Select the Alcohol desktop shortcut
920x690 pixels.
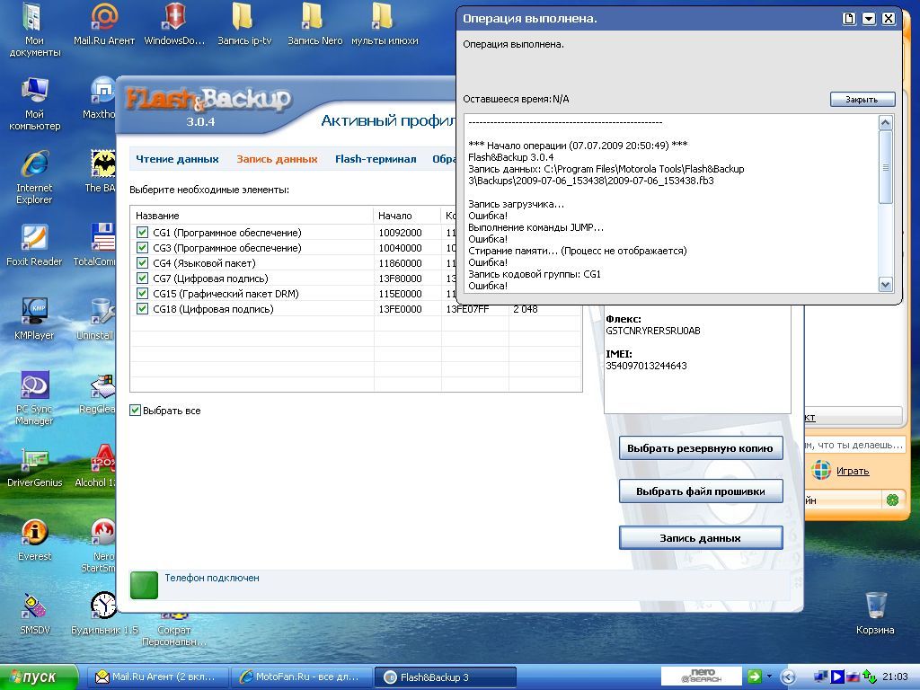coord(95,466)
